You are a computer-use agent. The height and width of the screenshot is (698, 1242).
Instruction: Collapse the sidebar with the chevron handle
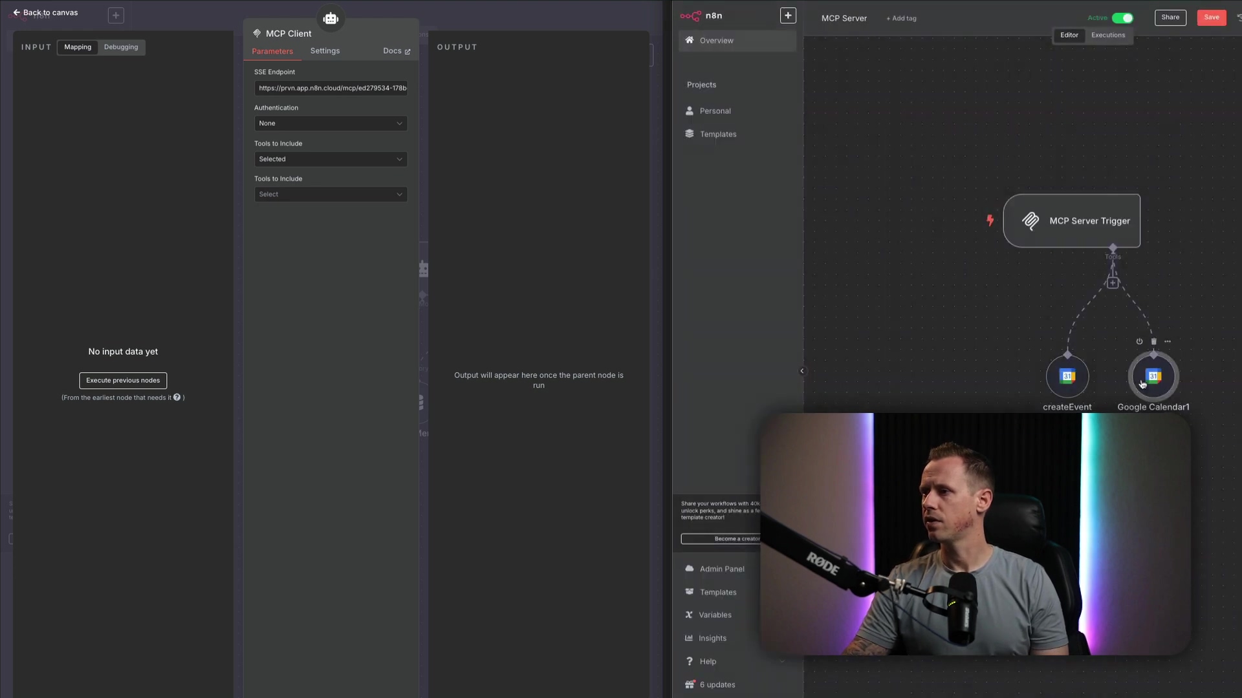pyautogui.click(x=802, y=371)
